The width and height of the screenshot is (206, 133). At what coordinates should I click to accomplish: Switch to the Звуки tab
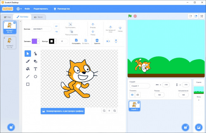[x=38, y=17]
